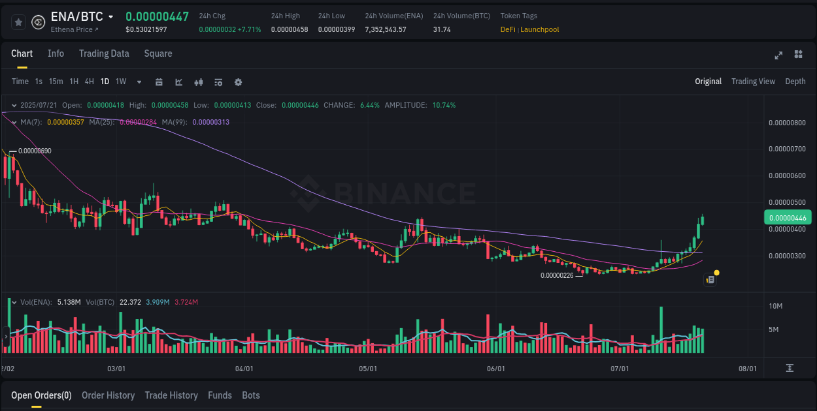Open the indicators list icon
The image size is (817, 411).
pos(218,82)
